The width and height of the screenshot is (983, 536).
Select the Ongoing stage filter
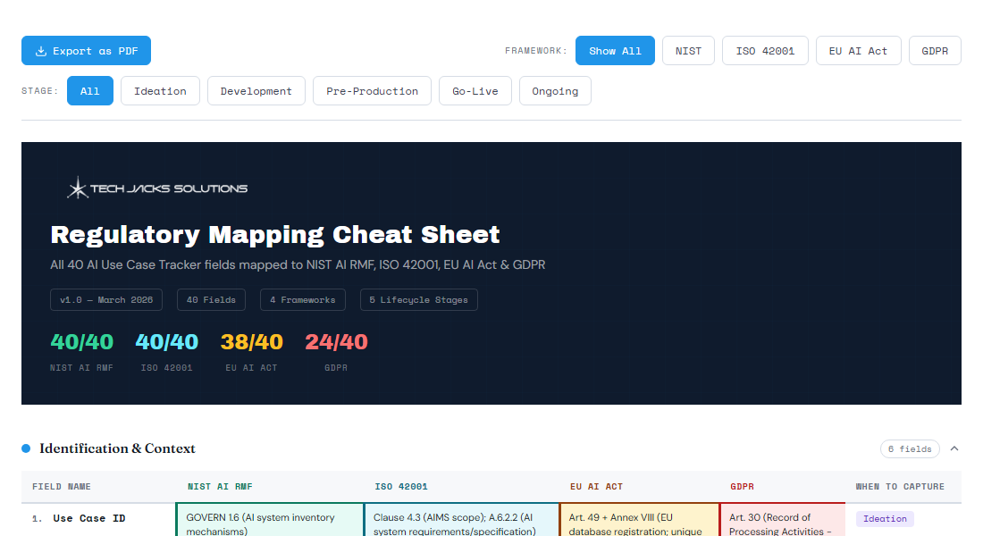tap(554, 90)
